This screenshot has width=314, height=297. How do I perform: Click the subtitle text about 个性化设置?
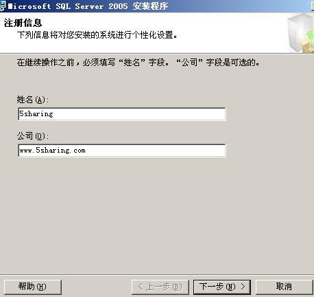[x=97, y=35]
